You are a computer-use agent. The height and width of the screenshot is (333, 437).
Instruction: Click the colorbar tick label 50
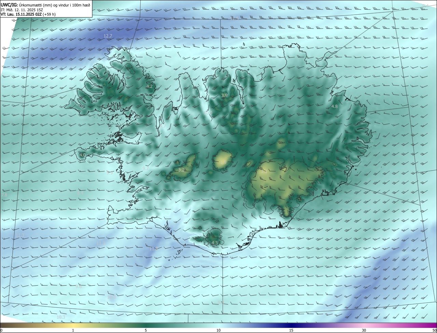tap(434, 330)
